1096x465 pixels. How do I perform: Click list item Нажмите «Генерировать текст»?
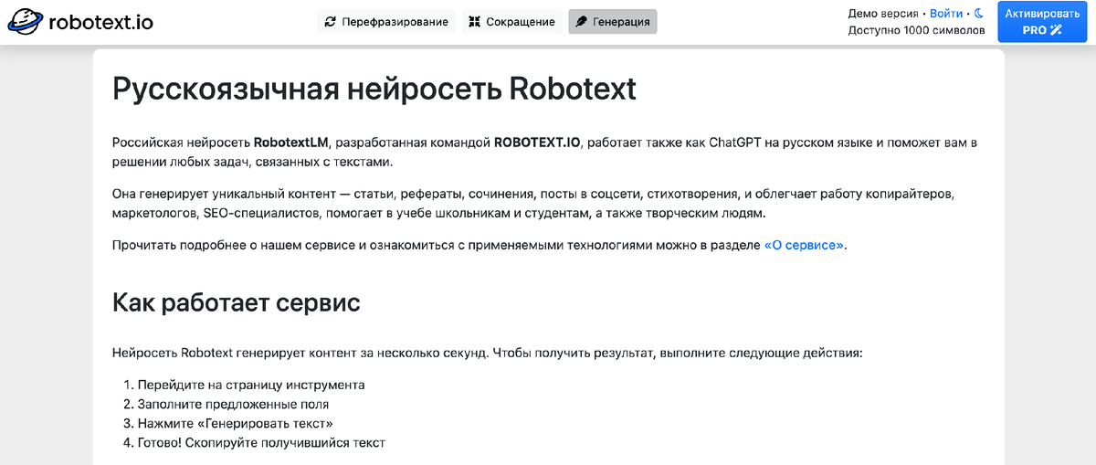point(235,424)
